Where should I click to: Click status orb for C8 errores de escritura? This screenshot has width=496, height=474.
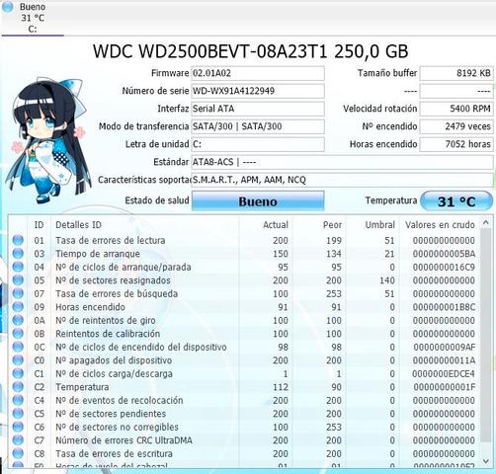pos(18,453)
